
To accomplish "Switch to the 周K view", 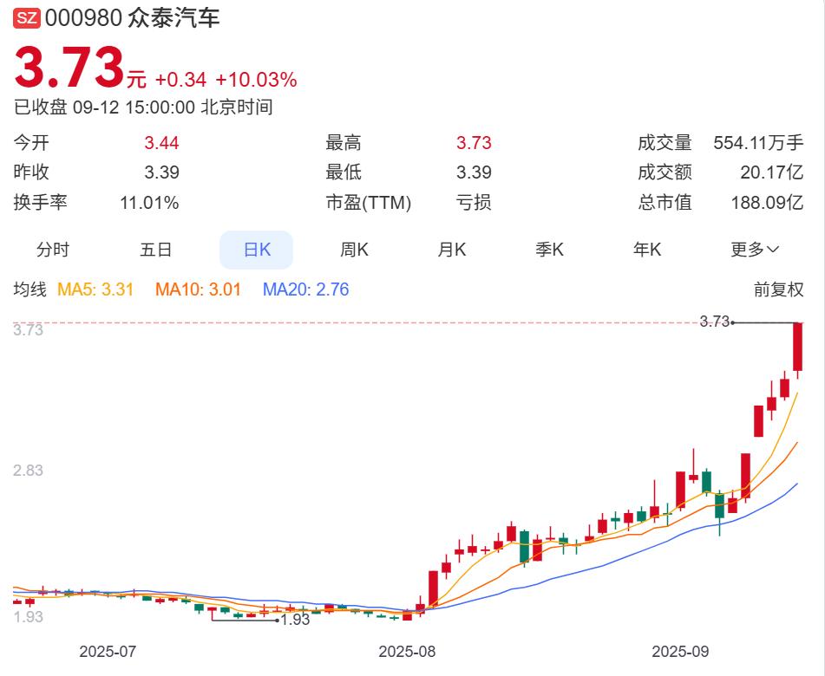I will coord(354,250).
